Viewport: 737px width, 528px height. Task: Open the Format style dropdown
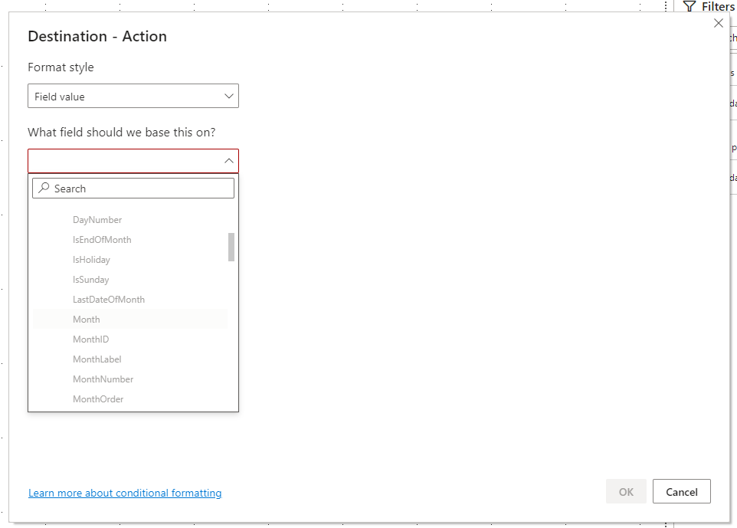[133, 96]
